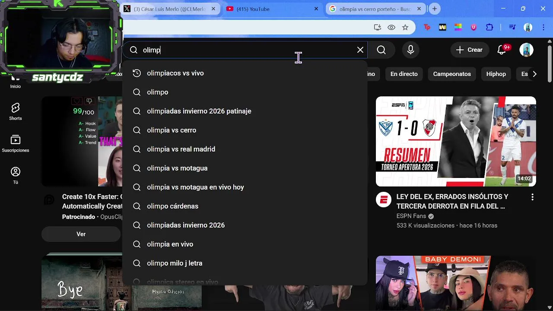The width and height of the screenshot is (553, 311).
Task: Open the Chrome three-dot menu
Action: coord(543,27)
